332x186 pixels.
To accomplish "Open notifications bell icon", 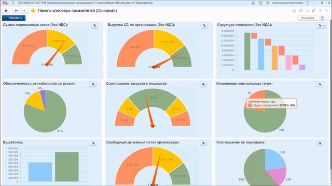I will click(x=253, y=3).
